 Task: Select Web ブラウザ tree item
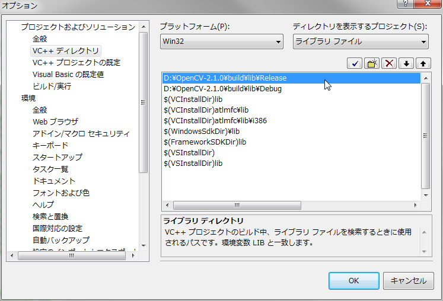pyautogui.click(x=55, y=122)
